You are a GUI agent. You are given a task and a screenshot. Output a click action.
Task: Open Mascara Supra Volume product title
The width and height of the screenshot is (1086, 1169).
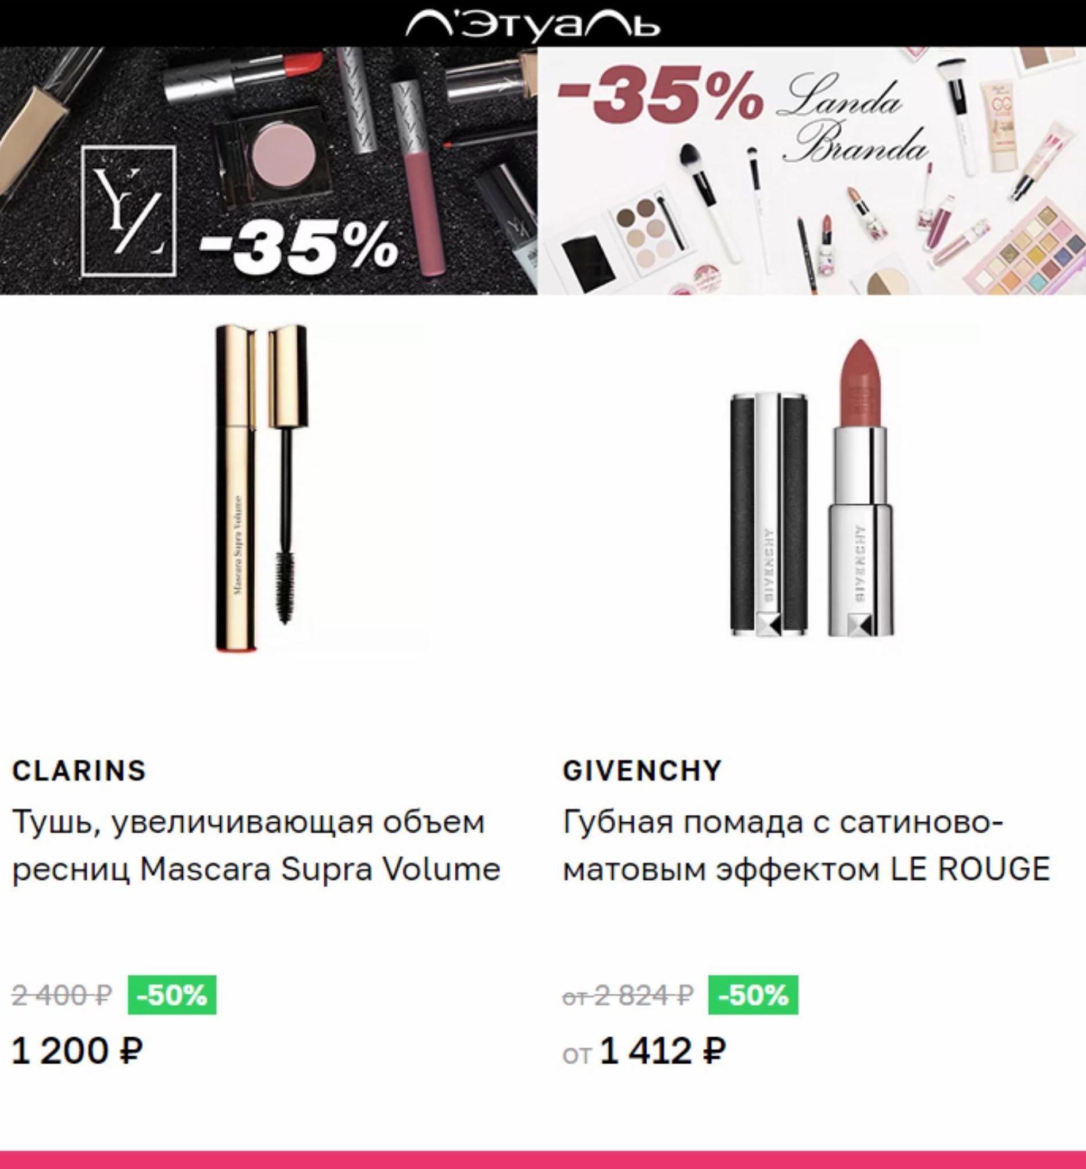256,846
